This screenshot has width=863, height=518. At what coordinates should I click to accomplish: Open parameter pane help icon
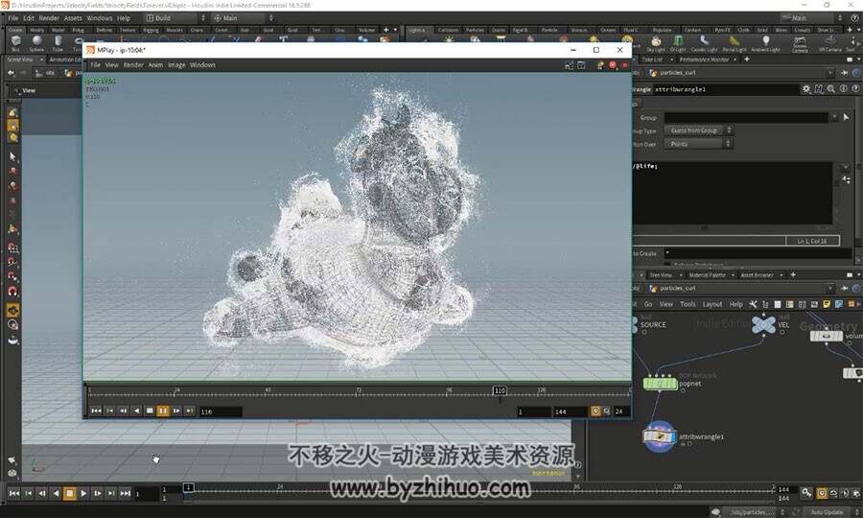856,88
